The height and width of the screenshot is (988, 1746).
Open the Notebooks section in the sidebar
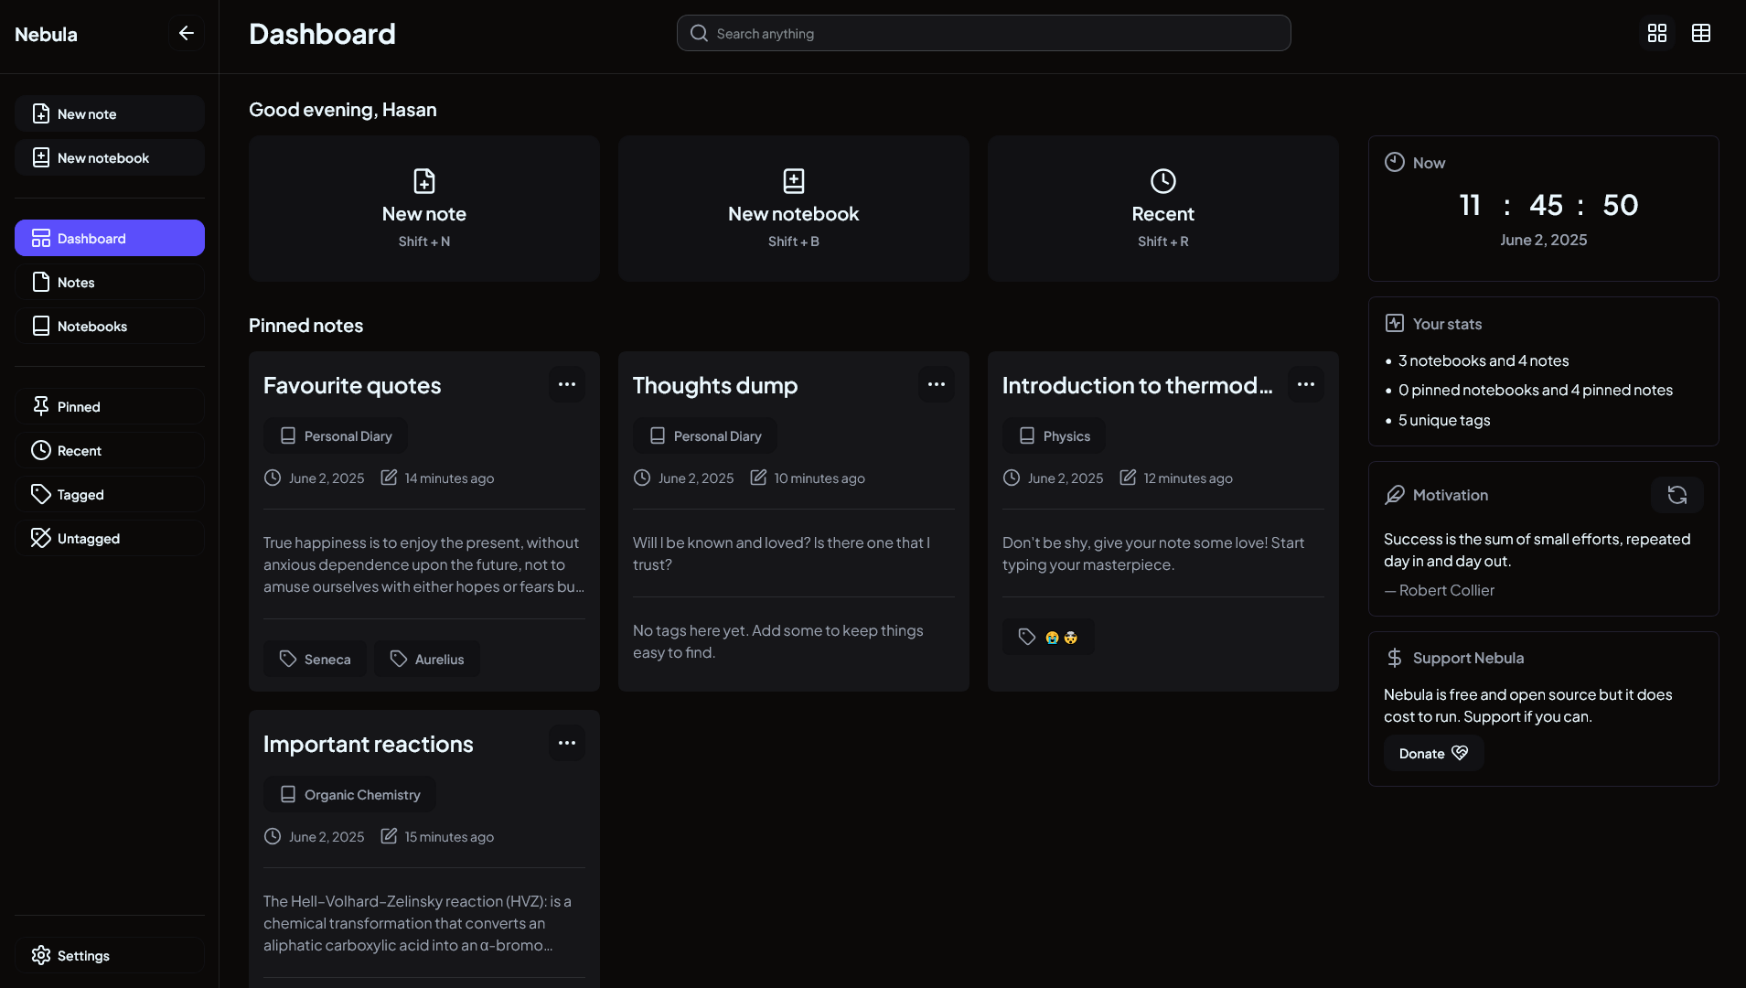coord(109,326)
